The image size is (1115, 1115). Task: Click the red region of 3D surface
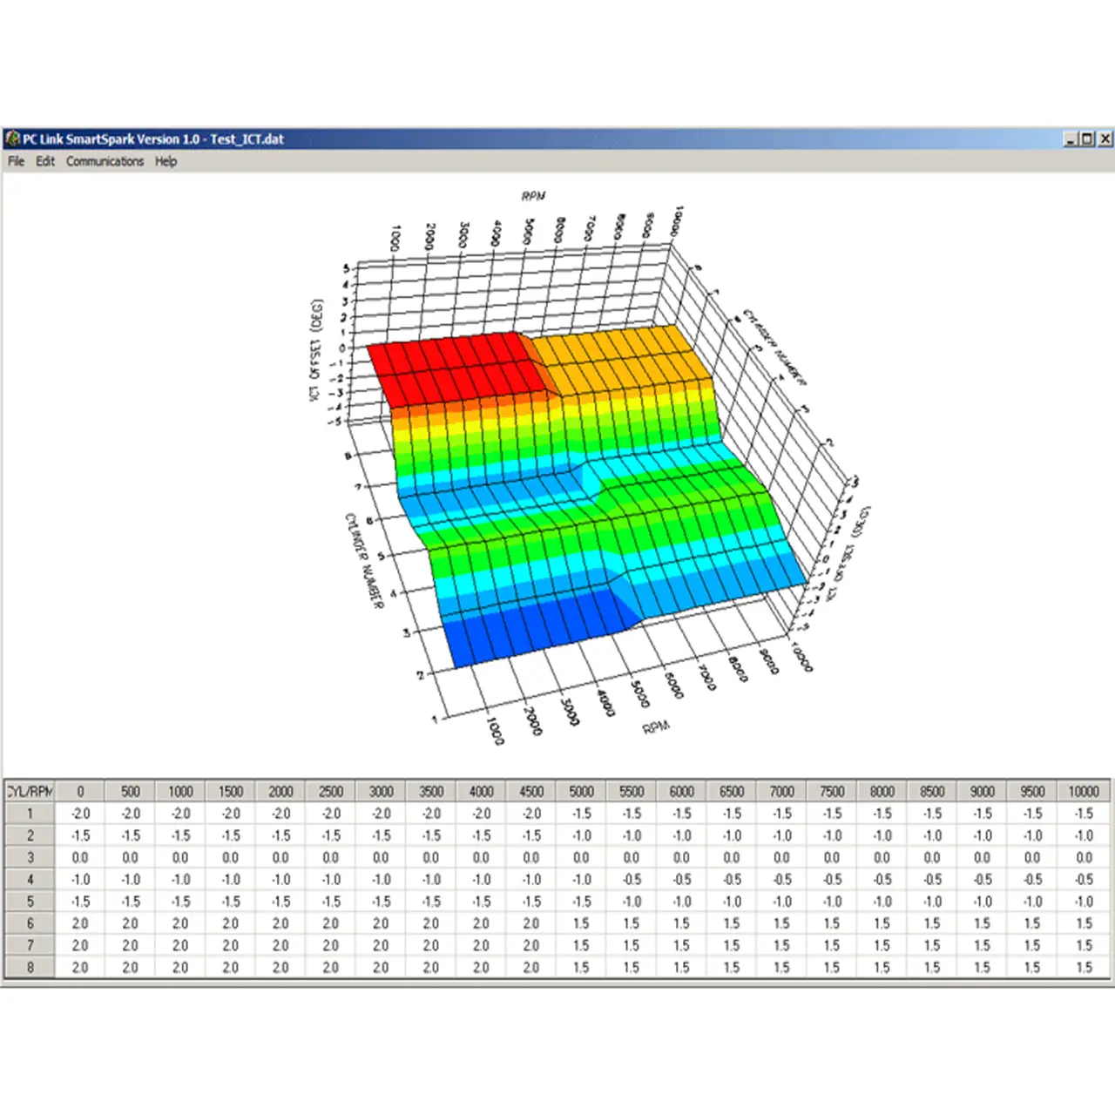pos(453,370)
